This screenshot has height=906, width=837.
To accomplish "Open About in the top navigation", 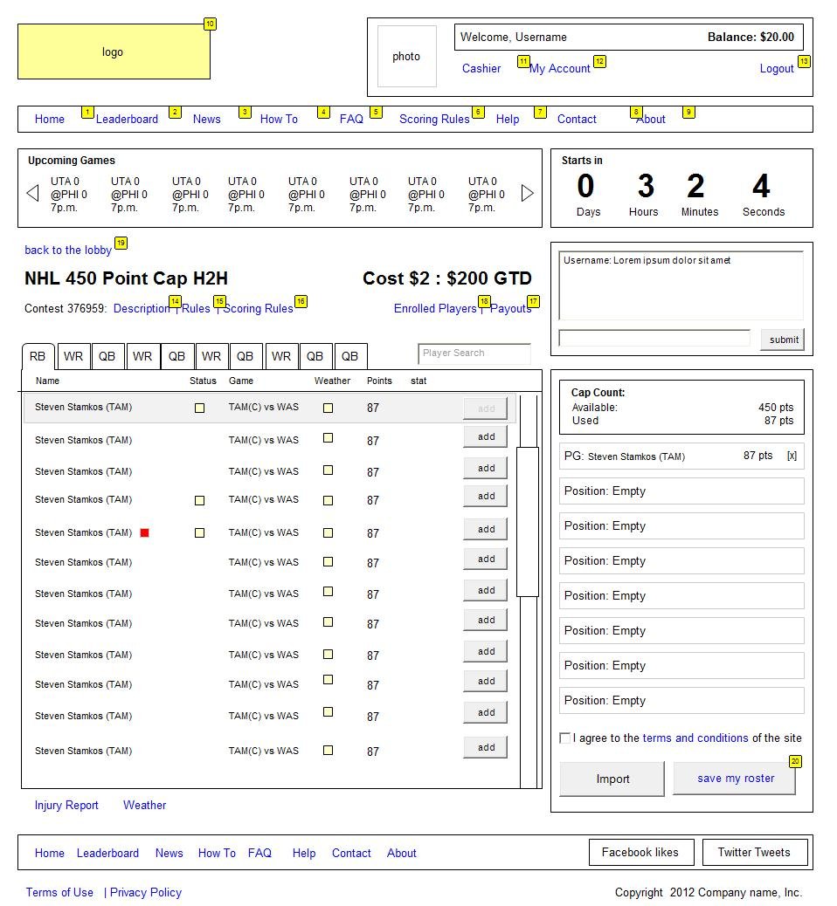I will click(651, 119).
